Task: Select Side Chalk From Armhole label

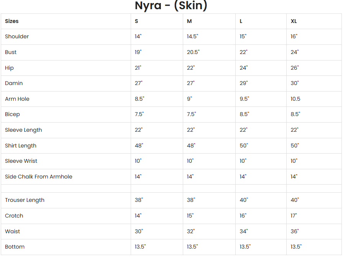Action: 39,177
